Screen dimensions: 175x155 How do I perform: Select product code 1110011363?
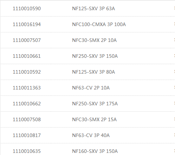(27, 88)
